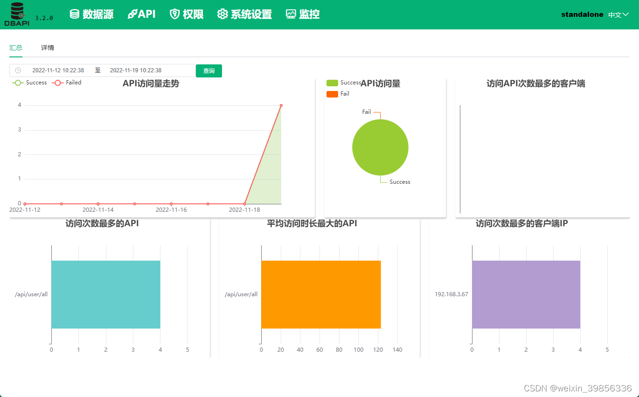Click the 192.168.3.67 axis label
The image size is (639, 397).
451,294
